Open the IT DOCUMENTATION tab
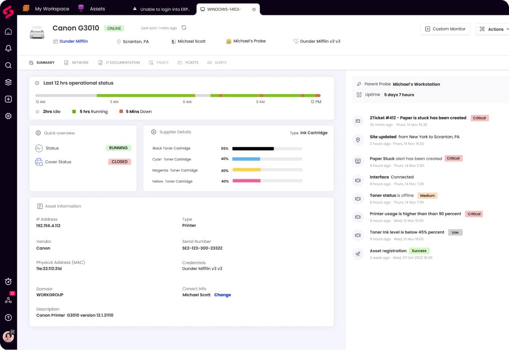Image resolution: width=509 pixels, height=350 pixels. coord(119,62)
